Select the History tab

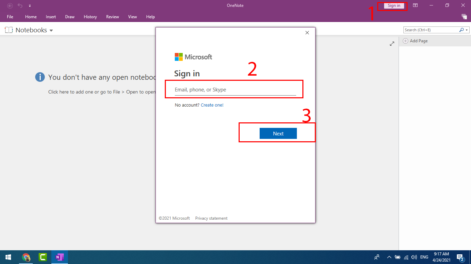(90, 17)
